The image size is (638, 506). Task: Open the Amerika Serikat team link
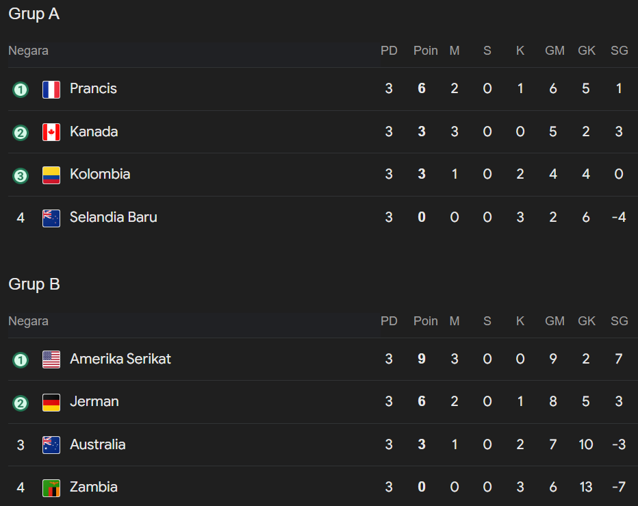(x=120, y=359)
